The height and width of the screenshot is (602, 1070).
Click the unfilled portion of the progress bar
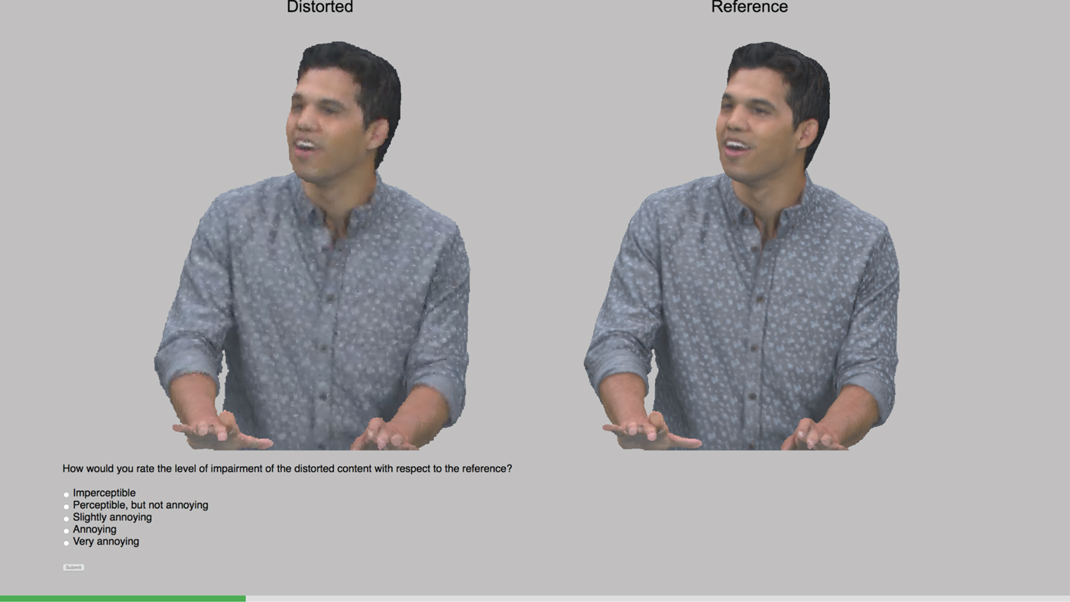click(x=657, y=598)
